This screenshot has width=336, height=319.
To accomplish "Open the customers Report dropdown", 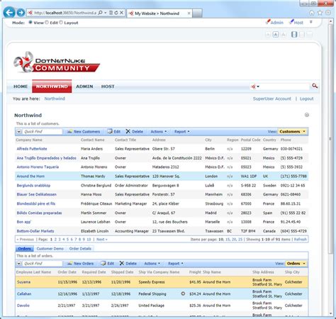I will click(x=181, y=132).
